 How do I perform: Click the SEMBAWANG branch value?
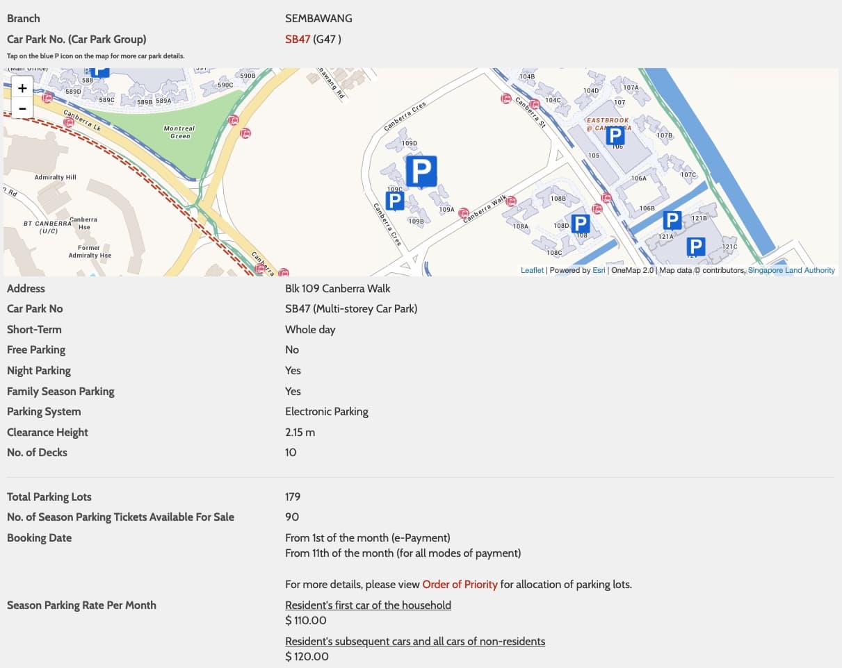pyautogui.click(x=318, y=18)
